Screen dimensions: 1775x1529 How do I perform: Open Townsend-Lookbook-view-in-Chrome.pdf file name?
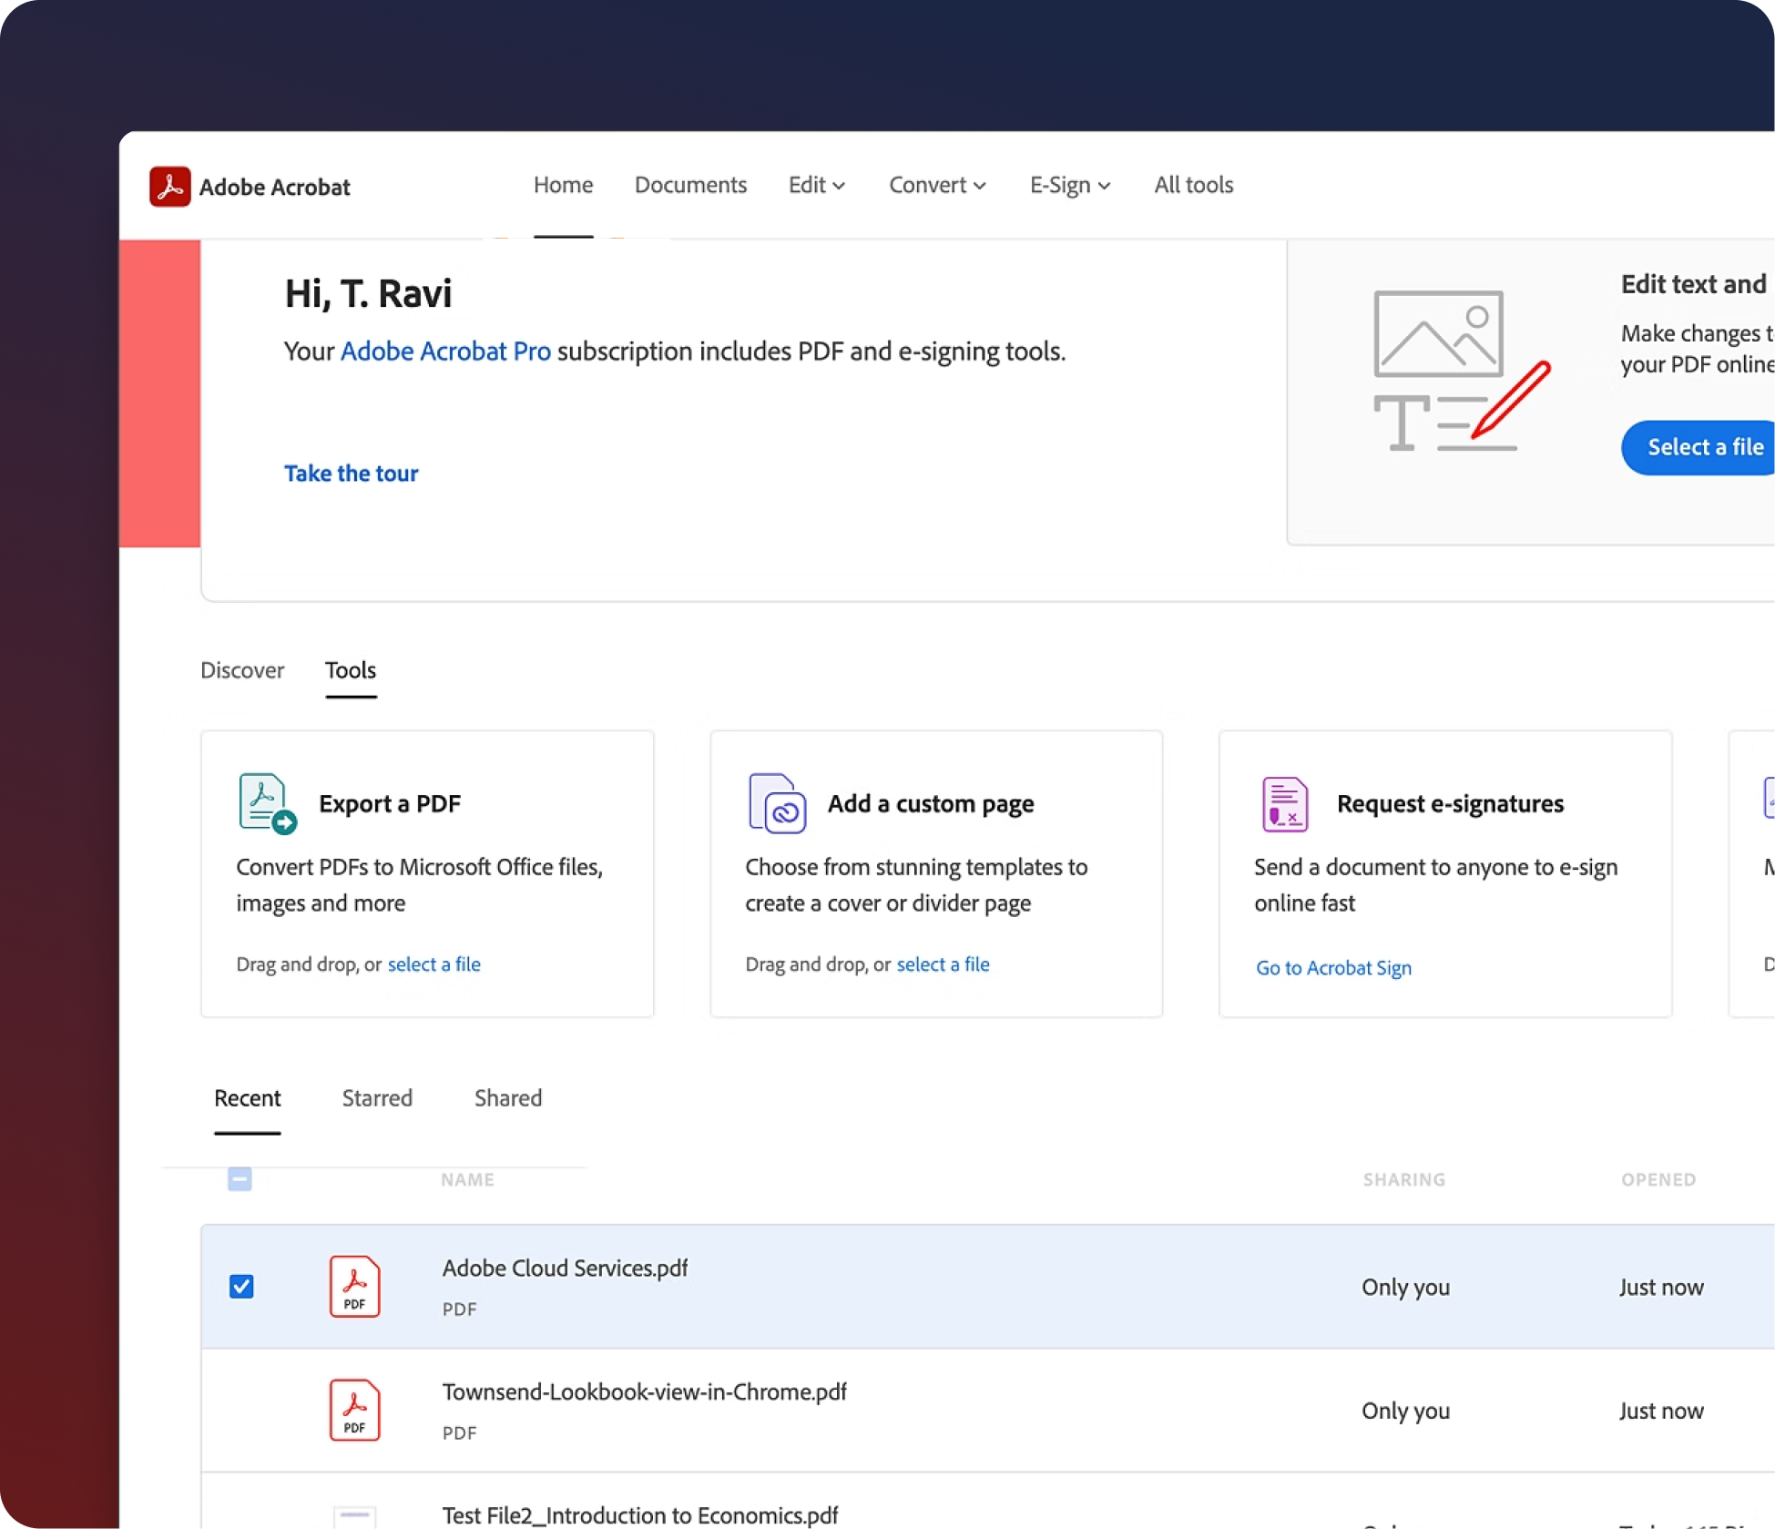coord(644,1392)
